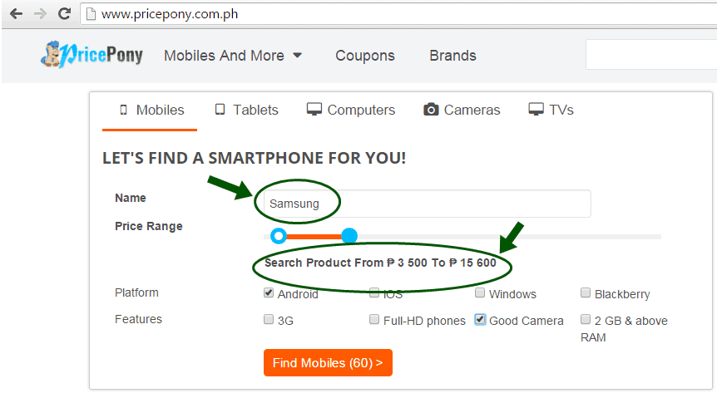Viewport: 717px width, 398px height.
Task: Uncheck the Good Camera checkbox
Action: (x=480, y=319)
